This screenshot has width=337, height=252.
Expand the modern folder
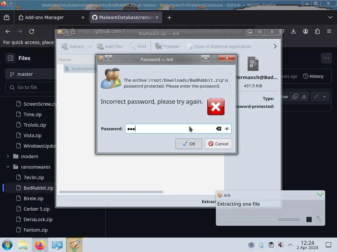click(x=8, y=157)
